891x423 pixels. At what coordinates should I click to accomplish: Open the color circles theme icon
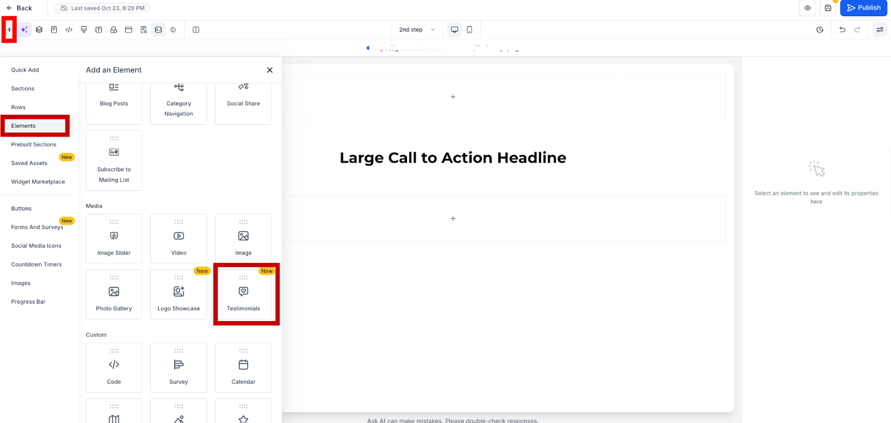[114, 30]
